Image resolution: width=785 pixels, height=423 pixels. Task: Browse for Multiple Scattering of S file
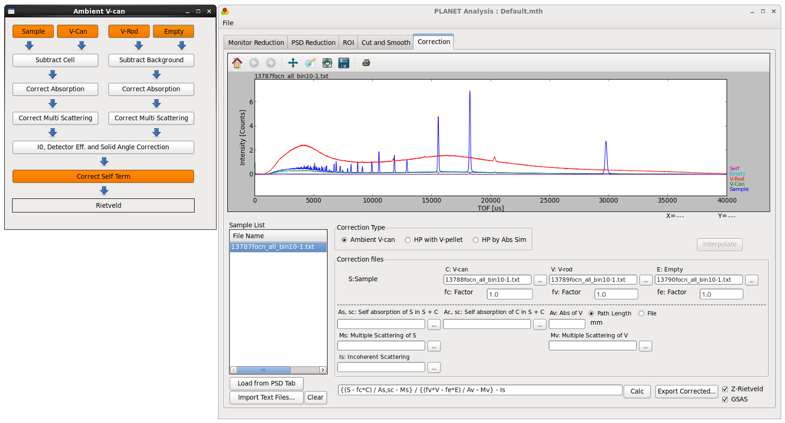tap(434, 346)
